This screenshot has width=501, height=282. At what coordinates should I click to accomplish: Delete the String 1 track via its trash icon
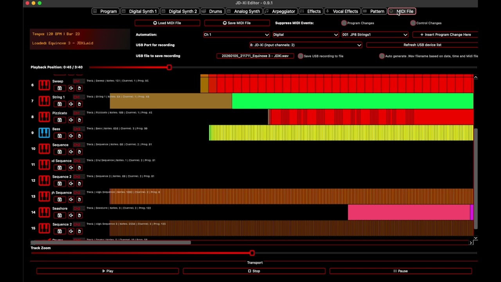(79, 104)
